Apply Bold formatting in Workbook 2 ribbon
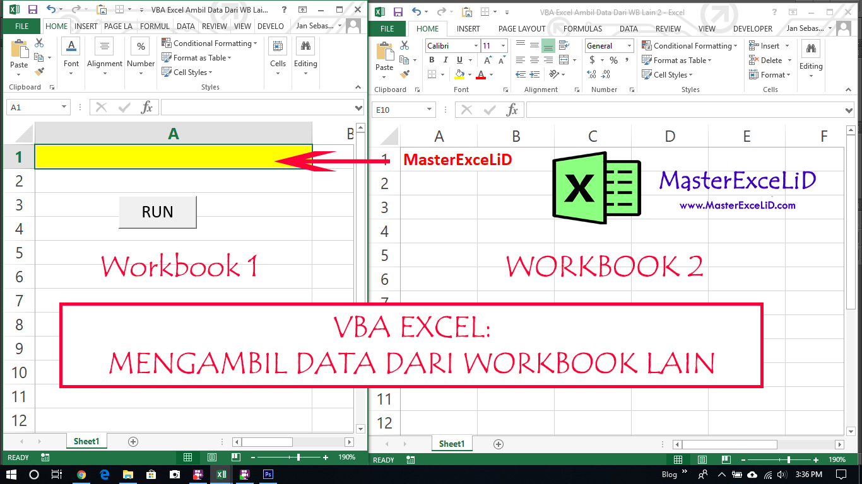 point(432,59)
